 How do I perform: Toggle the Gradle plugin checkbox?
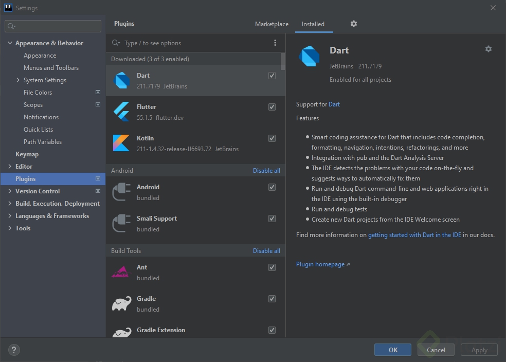pyautogui.click(x=272, y=299)
